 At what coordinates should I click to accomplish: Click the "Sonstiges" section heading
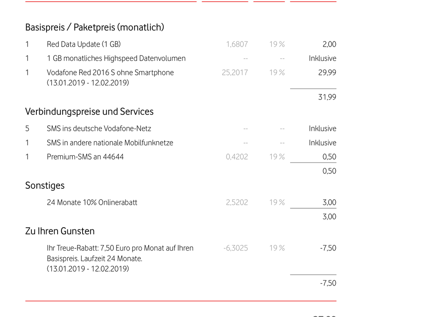pyautogui.click(x=45, y=185)
